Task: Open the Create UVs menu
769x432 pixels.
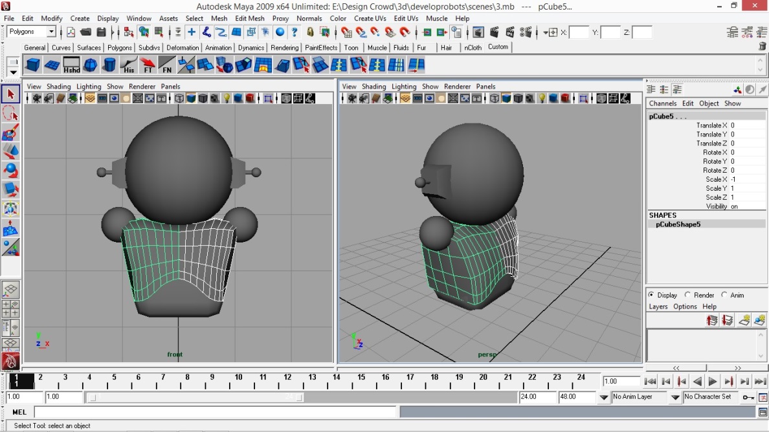Action: (370, 18)
